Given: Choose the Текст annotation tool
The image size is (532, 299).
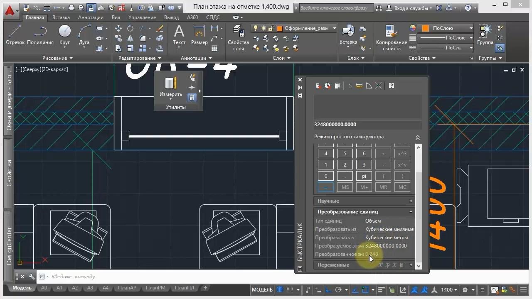Looking at the screenshot, I should point(179,35).
